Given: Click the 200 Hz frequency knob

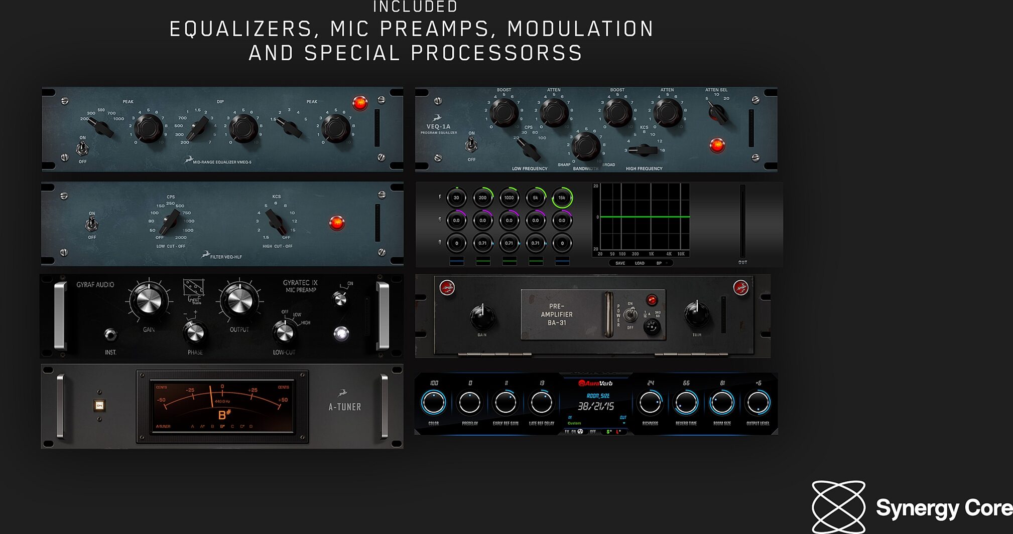Looking at the screenshot, I should (482, 198).
